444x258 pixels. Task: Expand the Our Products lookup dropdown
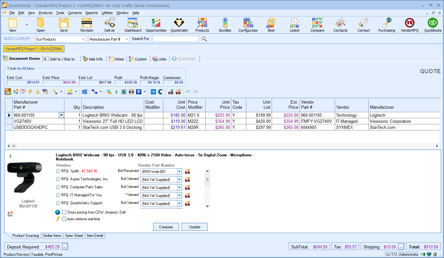point(84,39)
